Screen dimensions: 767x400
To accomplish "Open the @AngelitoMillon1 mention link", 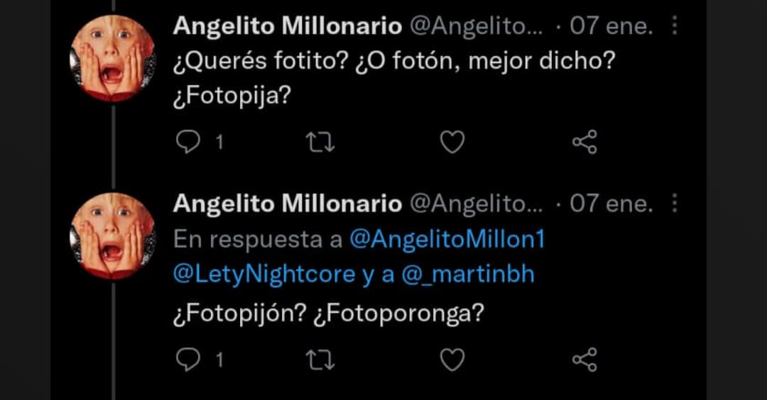I will pyautogui.click(x=447, y=240).
